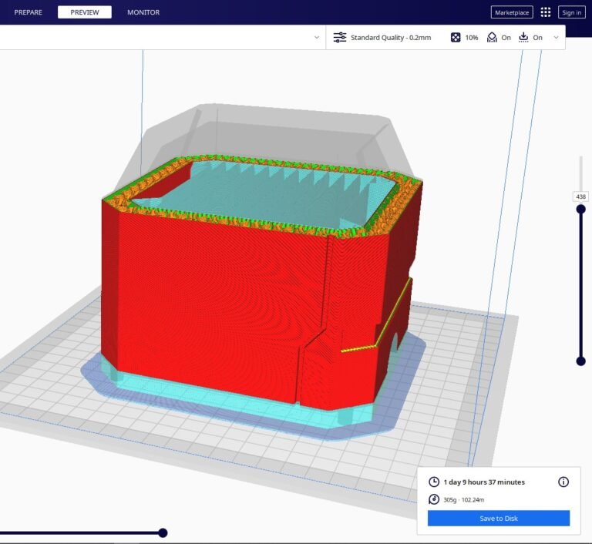This screenshot has width=592, height=544.
Task: Open the Ultimaker apps grid icon
Action: tap(546, 12)
